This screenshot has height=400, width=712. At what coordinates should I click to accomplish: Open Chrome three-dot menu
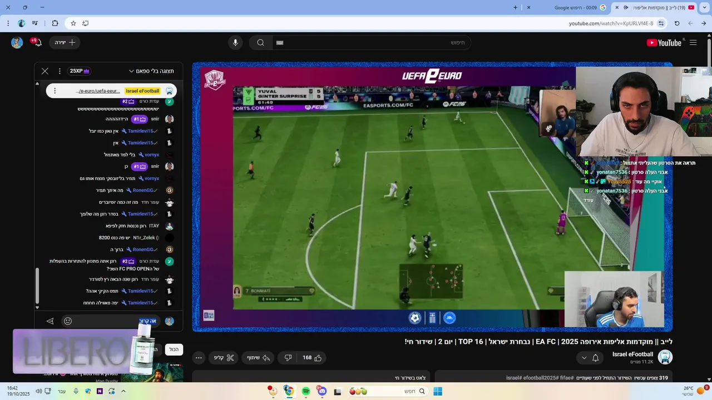click(x=8, y=23)
